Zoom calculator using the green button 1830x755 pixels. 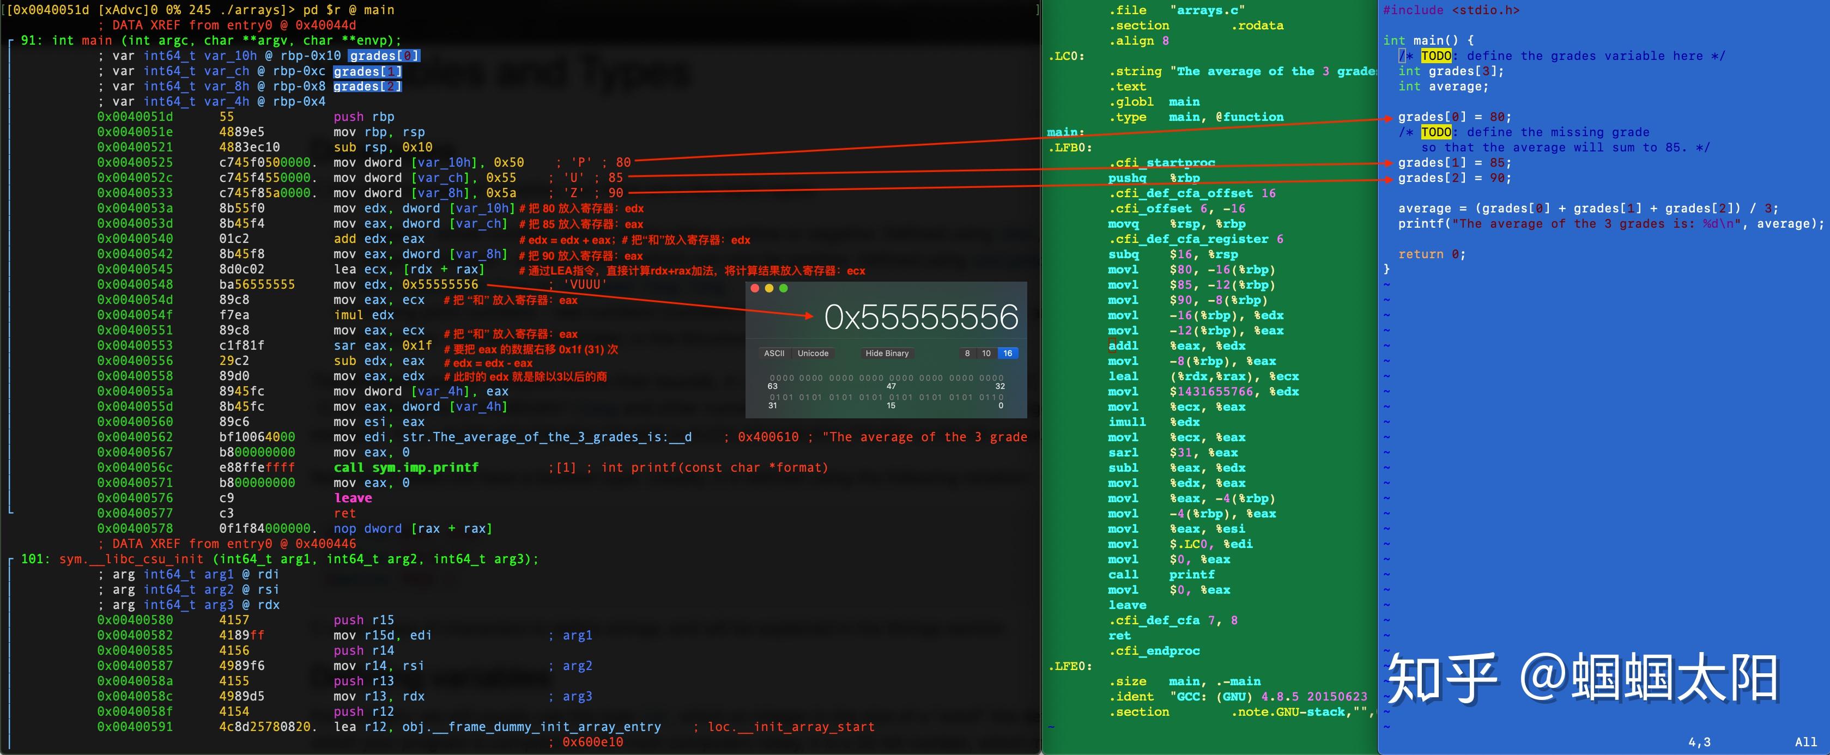click(784, 288)
